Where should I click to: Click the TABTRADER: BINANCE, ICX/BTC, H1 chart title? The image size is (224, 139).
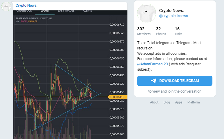(x=34, y=18)
